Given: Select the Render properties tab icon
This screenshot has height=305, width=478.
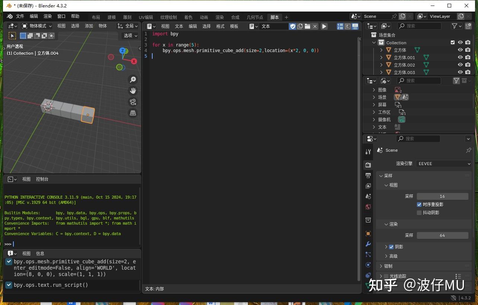Looking at the screenshot, I should coord(368,165).
